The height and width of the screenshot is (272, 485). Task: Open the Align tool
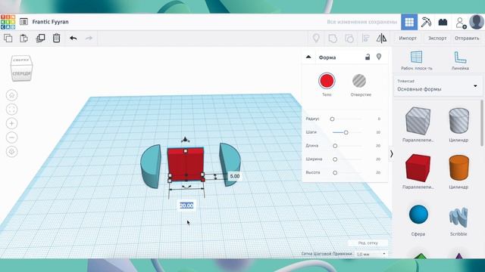365,39
